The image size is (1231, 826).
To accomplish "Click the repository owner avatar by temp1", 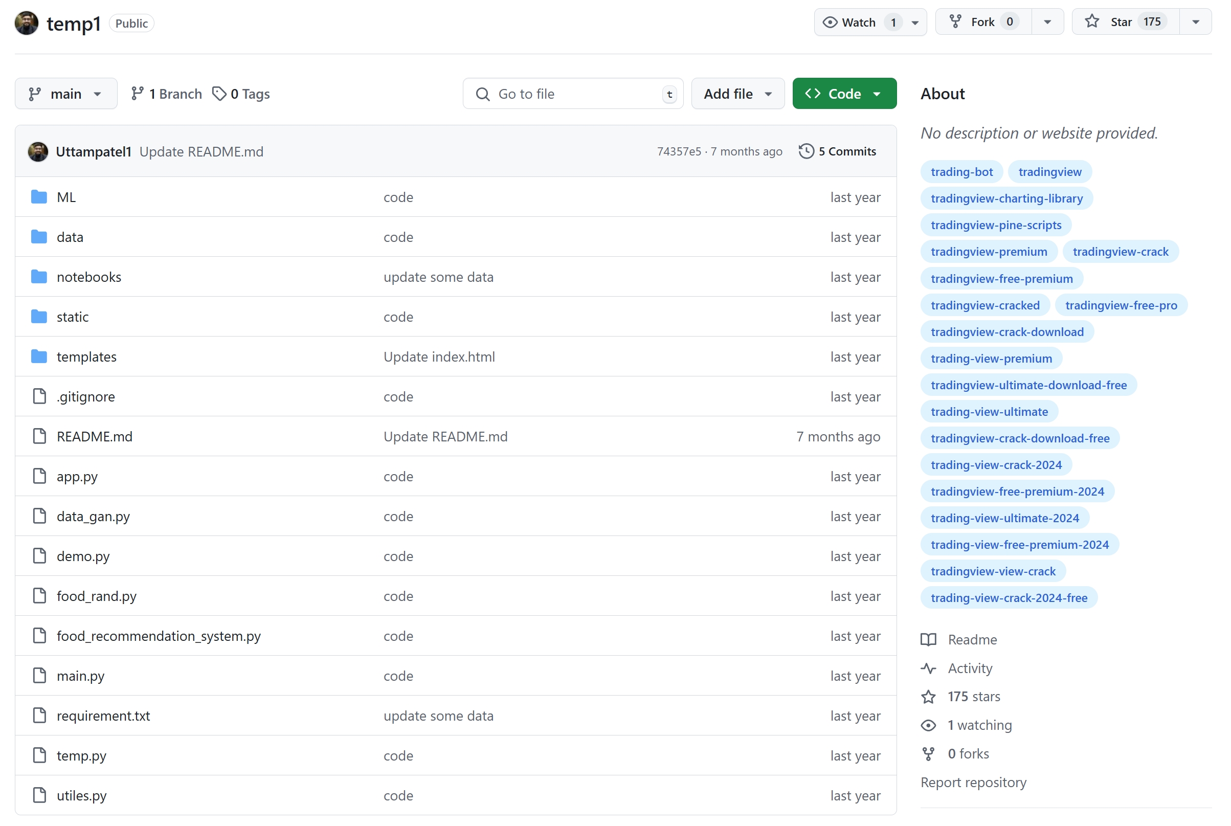I will [x=26, y=23].
